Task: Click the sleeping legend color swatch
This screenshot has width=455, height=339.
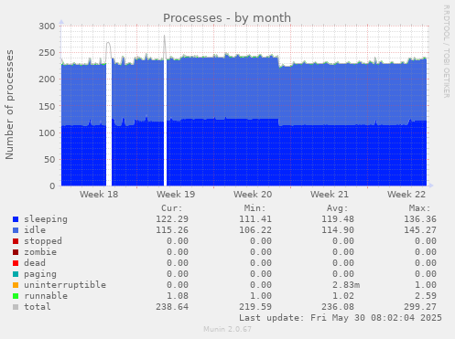Action: pyautogui.click(x=16, y=219)
